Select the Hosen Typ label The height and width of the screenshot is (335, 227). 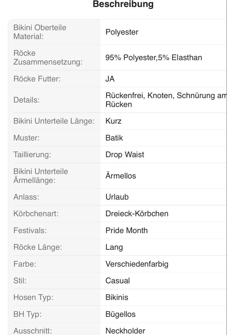[33, 298]
